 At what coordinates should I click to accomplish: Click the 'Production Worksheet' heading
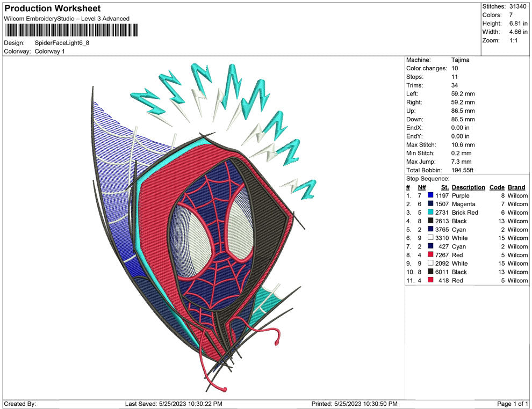[x=53, y=9]
